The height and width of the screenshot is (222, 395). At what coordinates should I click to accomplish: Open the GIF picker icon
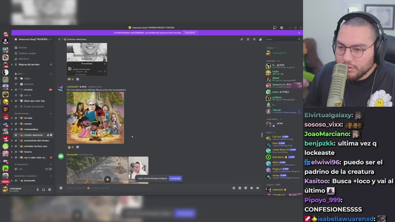[x=239, y=188]
